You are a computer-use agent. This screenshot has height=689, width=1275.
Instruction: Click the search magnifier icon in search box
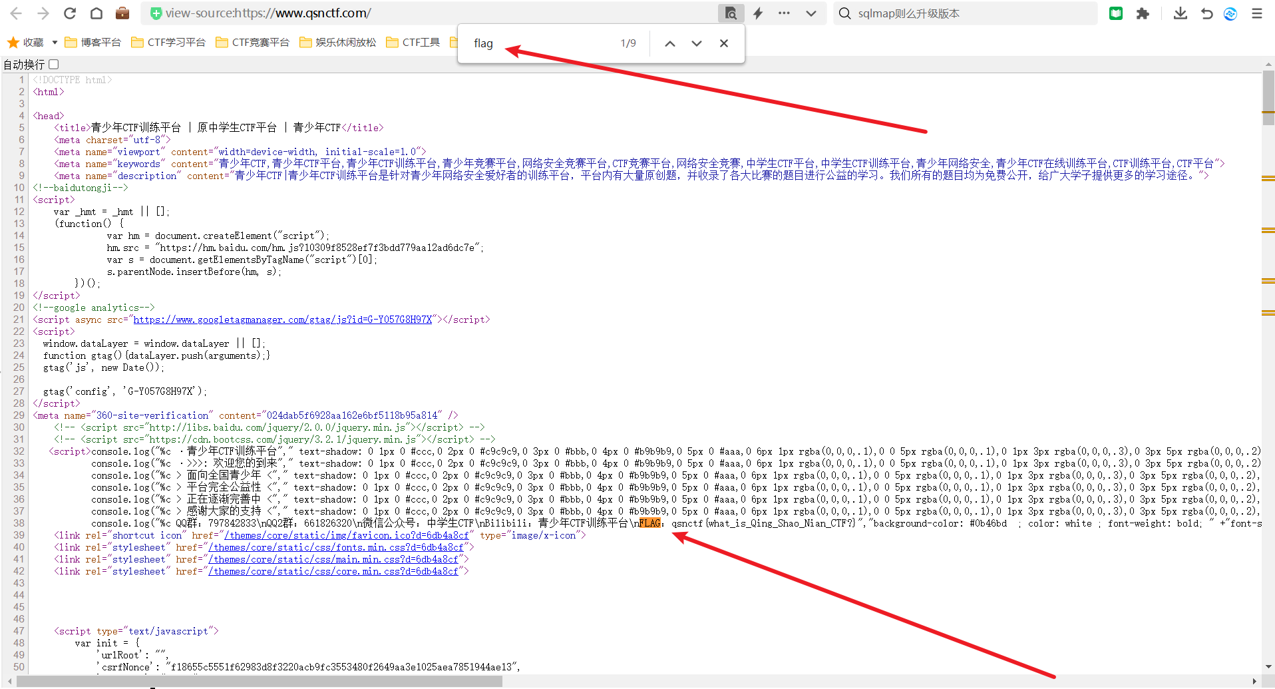(x=844, y=13)
